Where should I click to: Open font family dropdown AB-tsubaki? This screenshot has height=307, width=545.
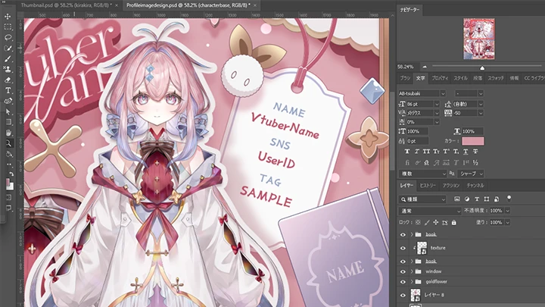click(x=443, y=94)
